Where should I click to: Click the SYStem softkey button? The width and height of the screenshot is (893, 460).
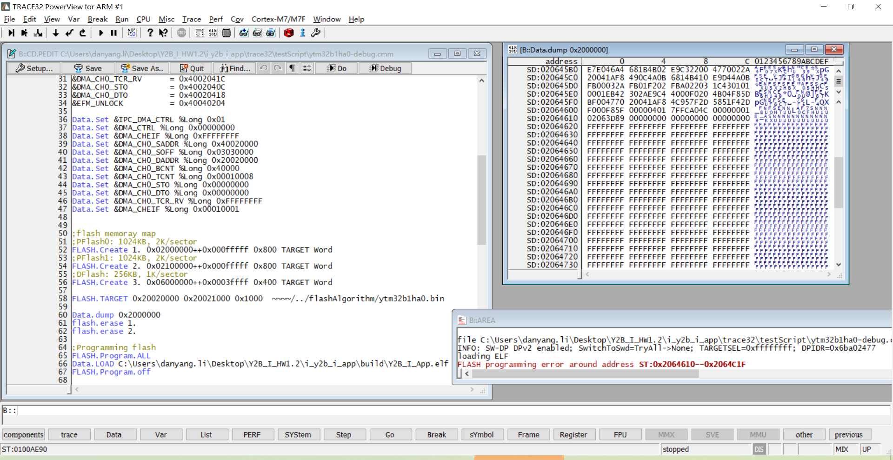tap(298, 434)
